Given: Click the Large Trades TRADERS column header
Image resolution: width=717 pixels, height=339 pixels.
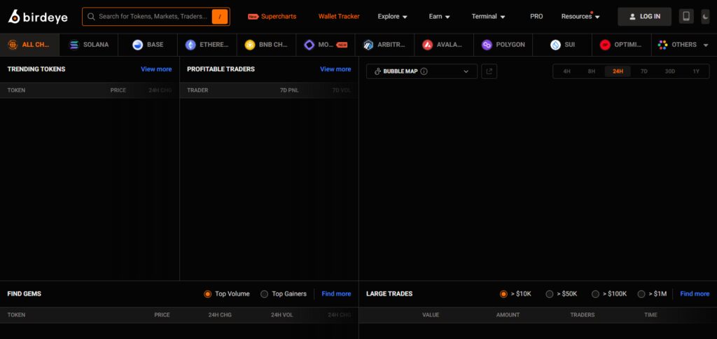Looking at the screenshot, I should [582, 315].
